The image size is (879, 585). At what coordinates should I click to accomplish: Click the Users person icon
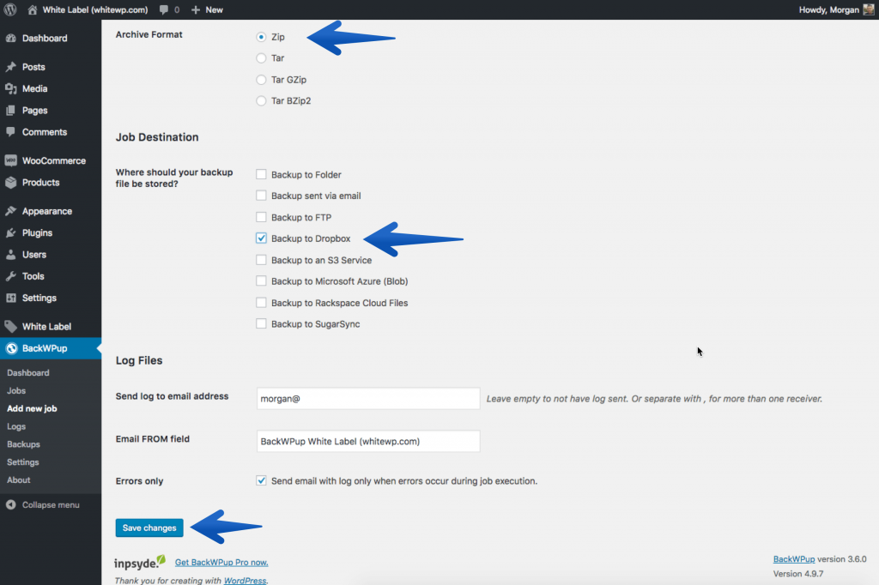[10, 255]
